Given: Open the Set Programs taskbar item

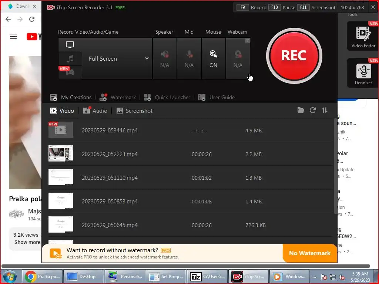Looking at the screenshot, I should [x=166, y=277].
